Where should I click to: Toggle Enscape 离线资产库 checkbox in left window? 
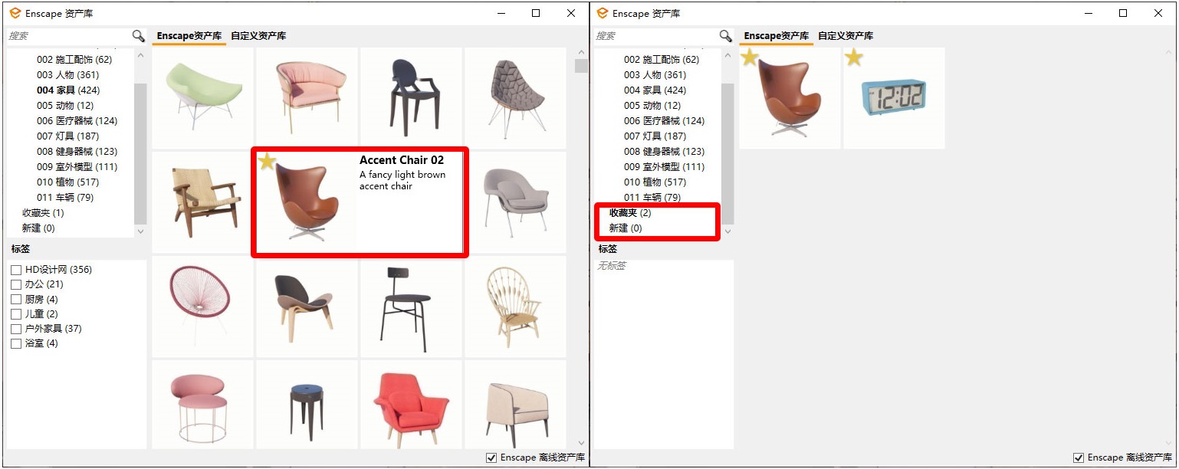click(491, 458)
